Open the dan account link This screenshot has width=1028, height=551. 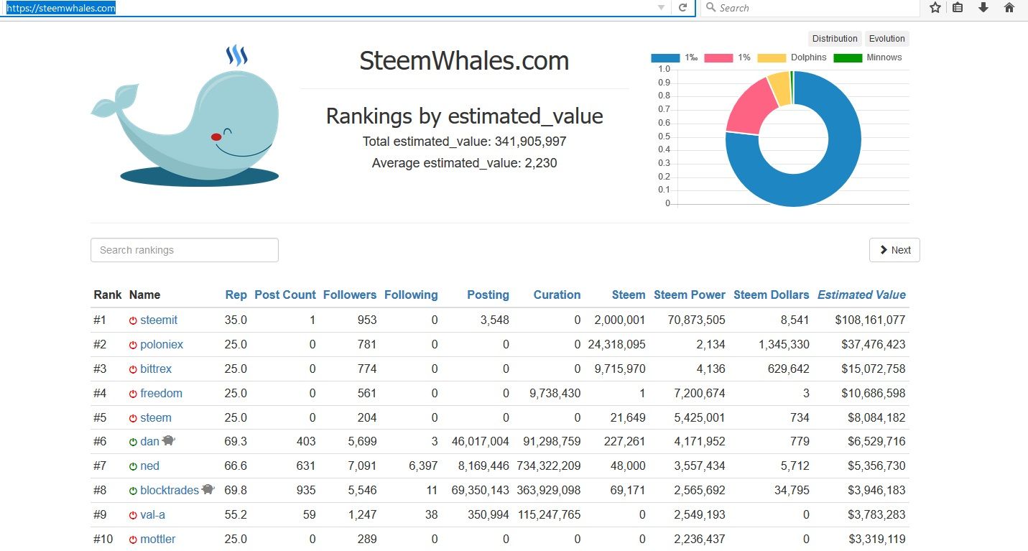coord(149,441)
